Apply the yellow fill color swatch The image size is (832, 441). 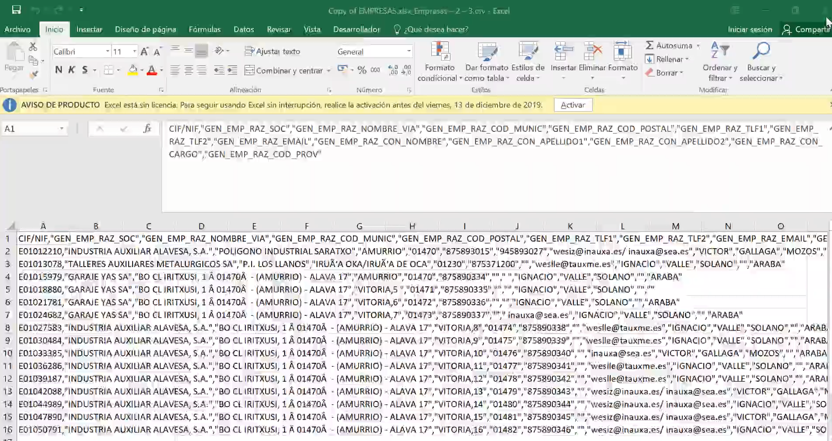133,70
